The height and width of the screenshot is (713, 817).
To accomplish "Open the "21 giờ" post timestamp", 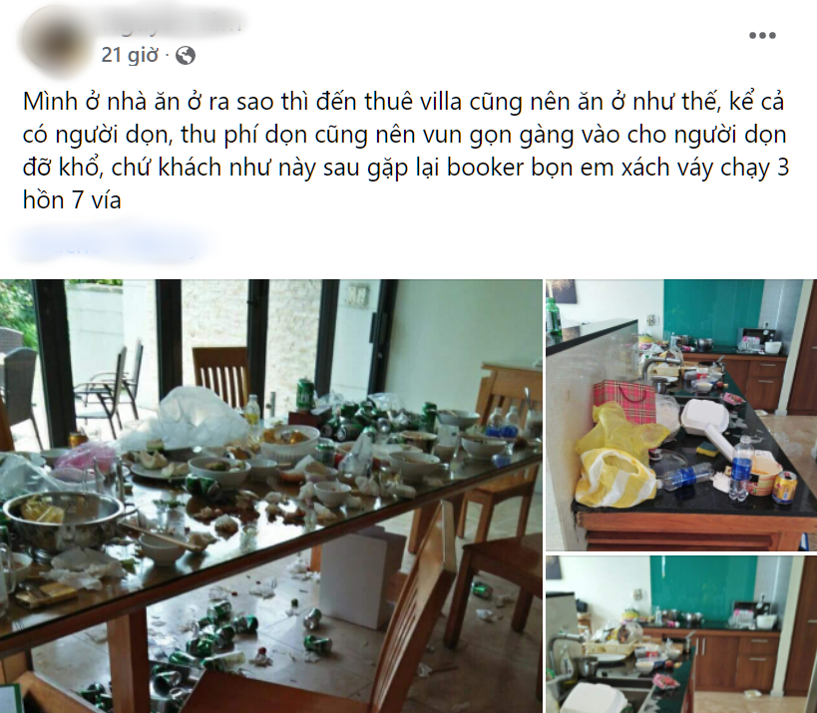I will pos(130,55).
